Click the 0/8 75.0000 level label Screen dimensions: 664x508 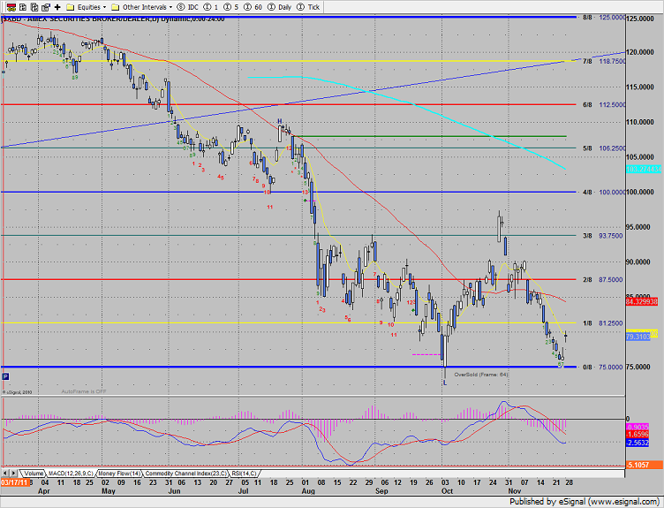(602, 367)
